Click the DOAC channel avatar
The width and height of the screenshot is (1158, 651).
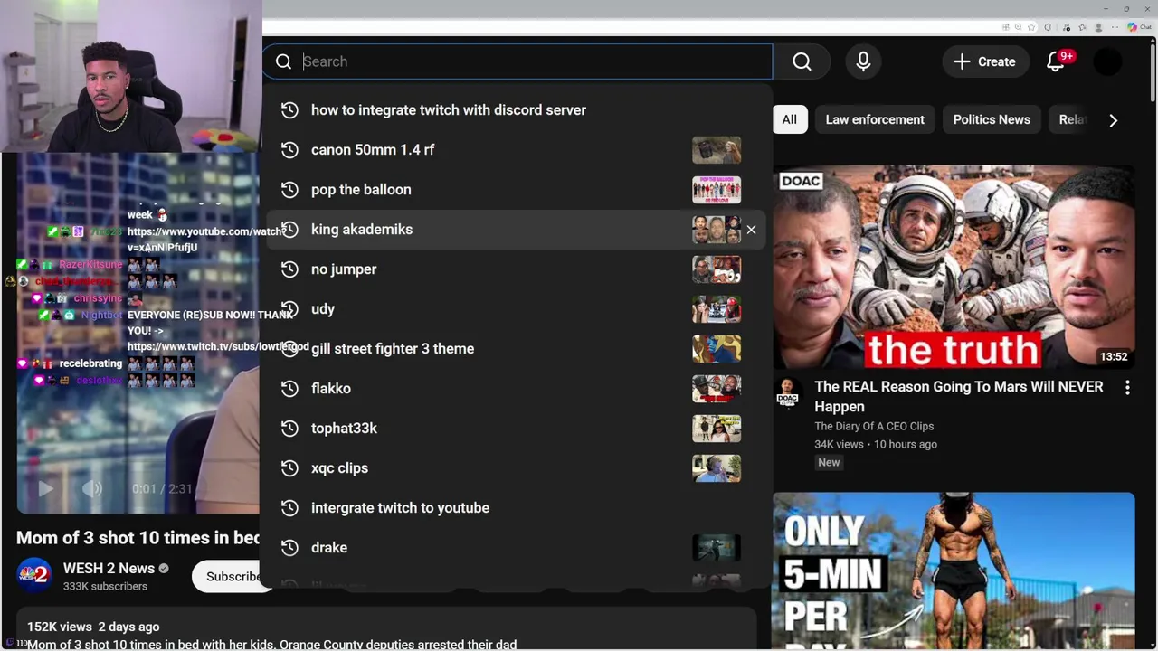(x=787, y=393)
